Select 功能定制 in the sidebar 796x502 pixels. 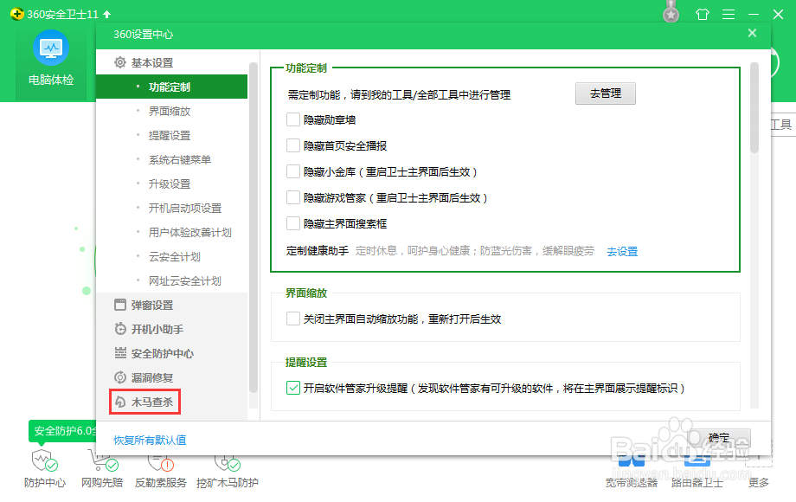pyautogui.click(x=171, y=87)
